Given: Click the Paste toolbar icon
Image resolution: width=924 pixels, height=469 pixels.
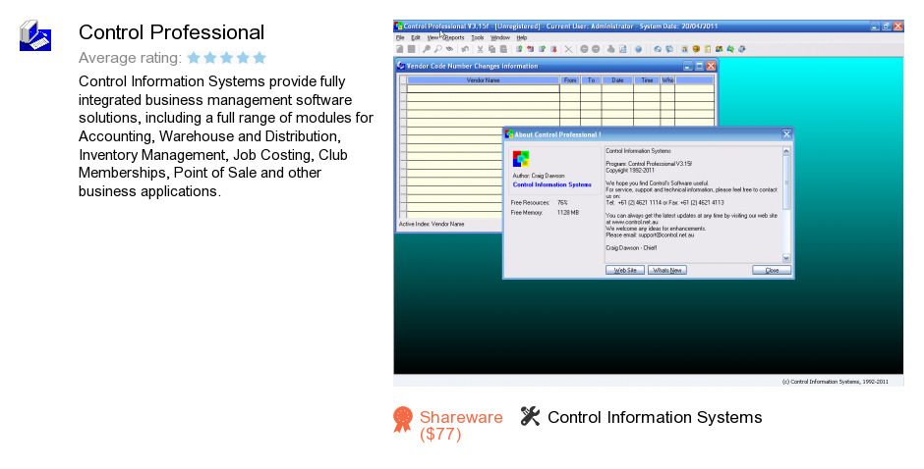Looking at the screenshot, I should [x=503, y=49].
